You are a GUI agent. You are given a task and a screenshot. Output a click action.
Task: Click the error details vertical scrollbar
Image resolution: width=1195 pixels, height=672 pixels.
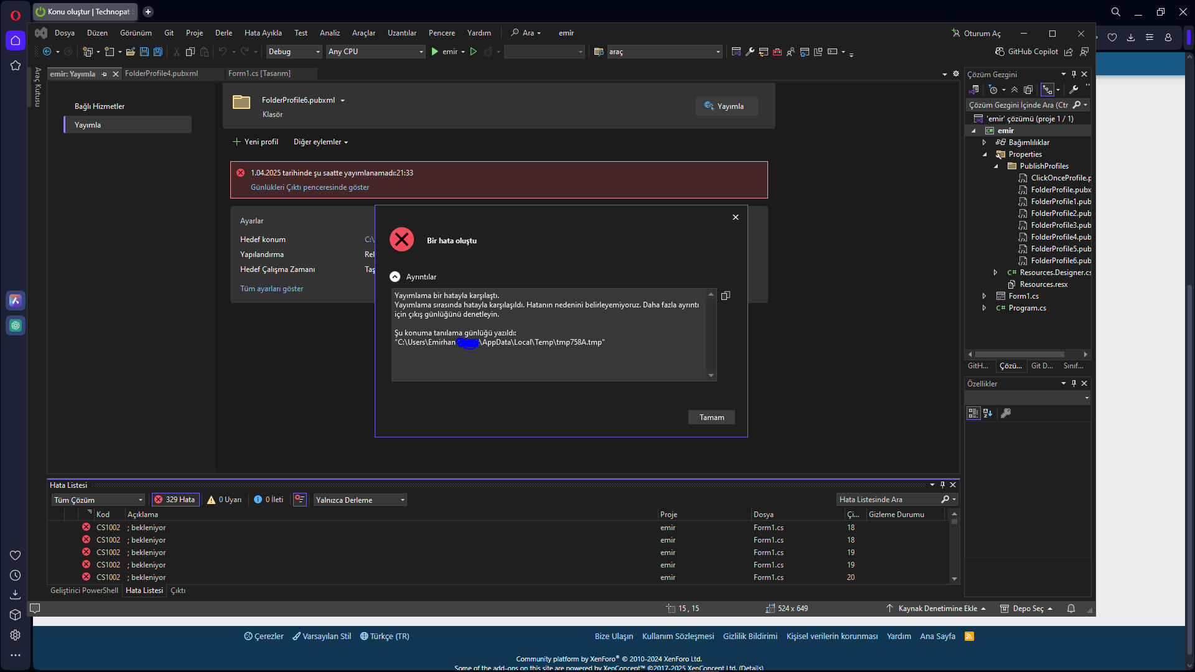click(x=711, y=335)
